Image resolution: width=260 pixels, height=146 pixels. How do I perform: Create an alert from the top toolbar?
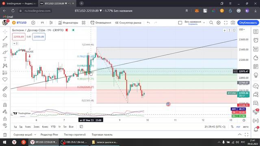101,23
